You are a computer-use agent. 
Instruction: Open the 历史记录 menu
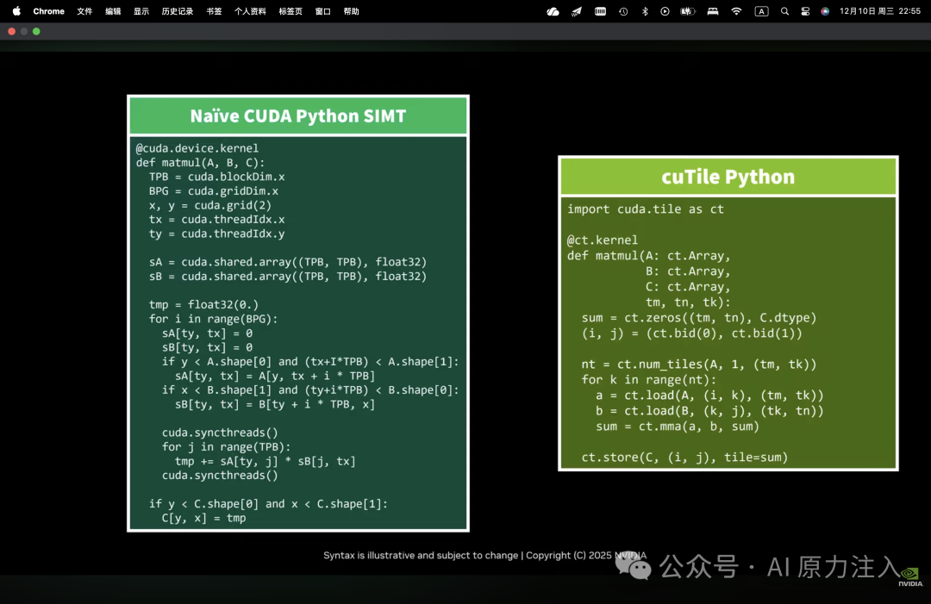click(178, 11)
